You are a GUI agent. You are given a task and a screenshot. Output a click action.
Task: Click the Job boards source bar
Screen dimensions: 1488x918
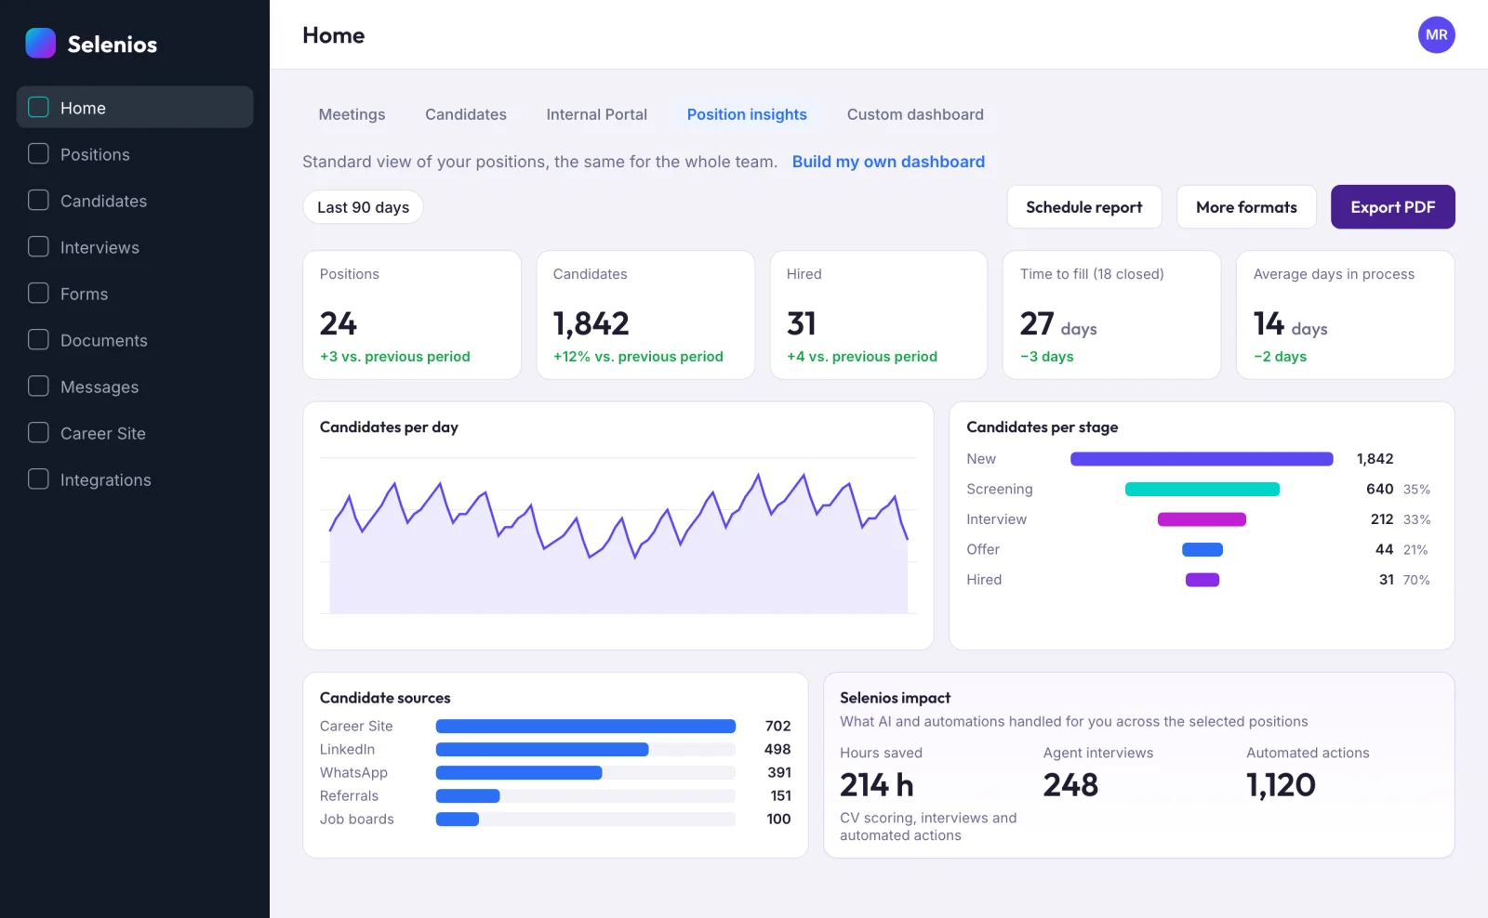pos(458,820)
